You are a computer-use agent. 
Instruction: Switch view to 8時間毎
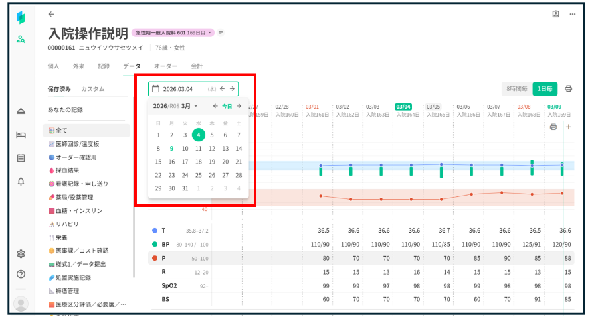coord(516,88)
